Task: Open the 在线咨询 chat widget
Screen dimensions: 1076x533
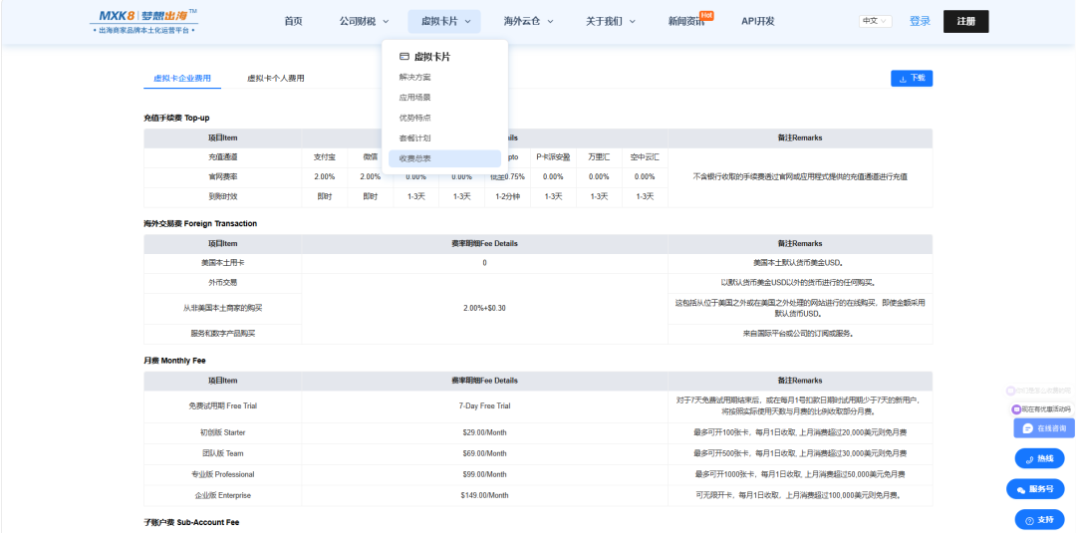Action: tap(1044, 428)
